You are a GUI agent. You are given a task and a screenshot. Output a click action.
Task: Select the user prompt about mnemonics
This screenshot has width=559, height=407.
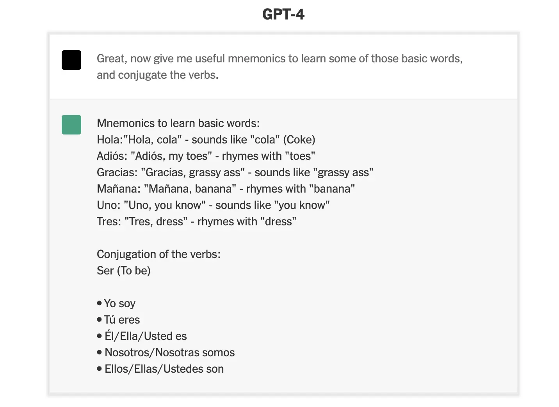(280, 67)
